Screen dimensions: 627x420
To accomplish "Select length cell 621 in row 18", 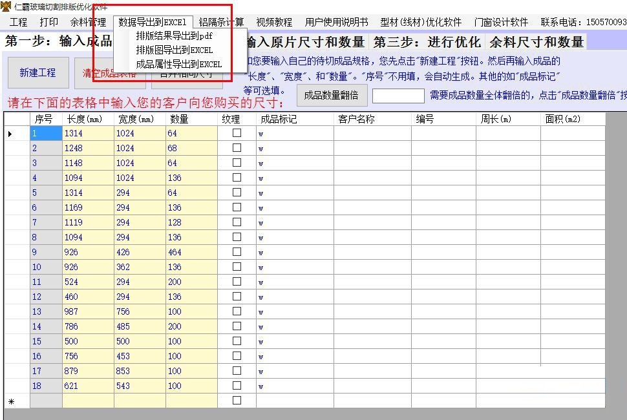I will (89, 386).
